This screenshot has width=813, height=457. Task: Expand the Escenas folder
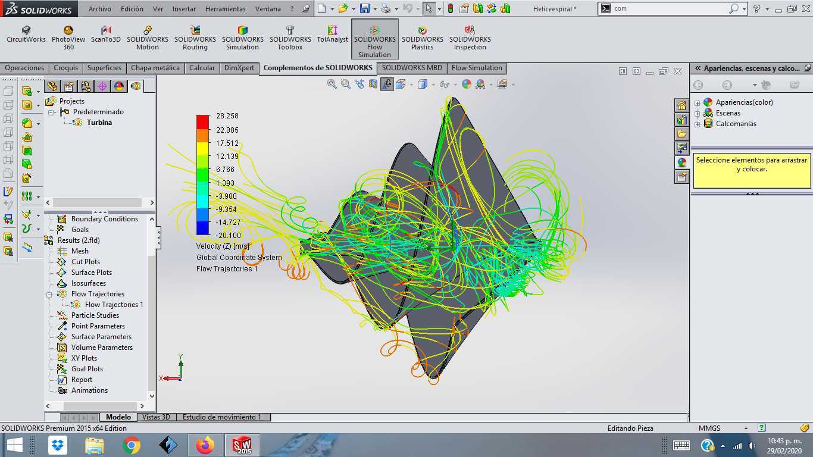[x=698, y=114]
